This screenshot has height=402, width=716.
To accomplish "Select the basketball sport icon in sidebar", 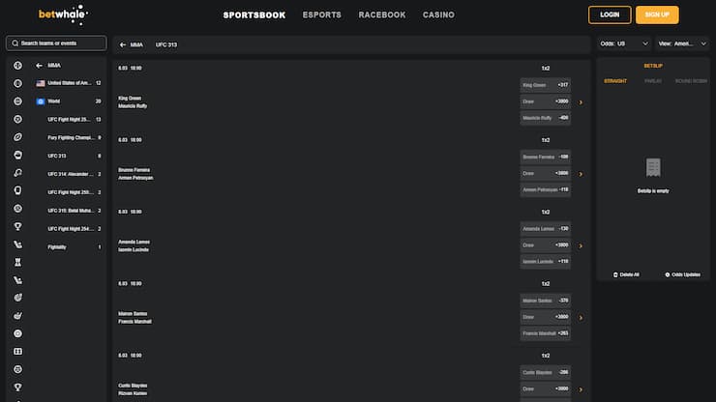I will [17, 101].
